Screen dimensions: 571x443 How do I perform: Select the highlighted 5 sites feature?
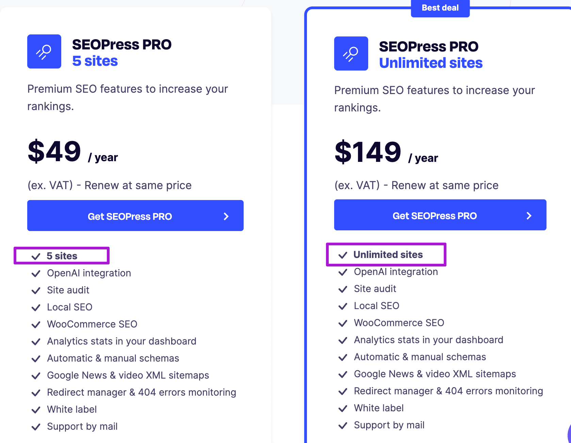click(62, 256)
